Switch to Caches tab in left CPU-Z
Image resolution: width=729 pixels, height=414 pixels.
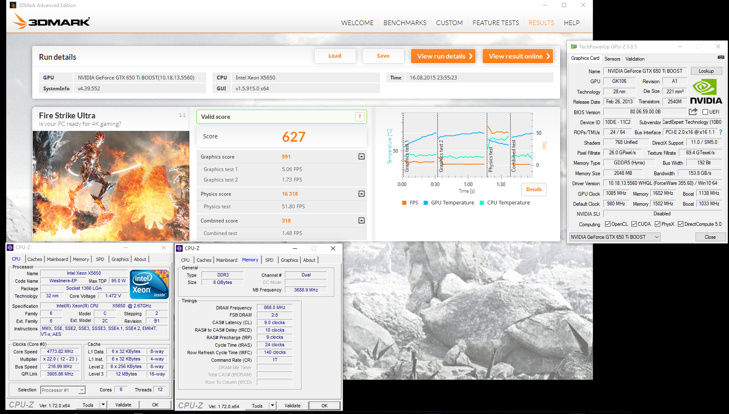35,259
